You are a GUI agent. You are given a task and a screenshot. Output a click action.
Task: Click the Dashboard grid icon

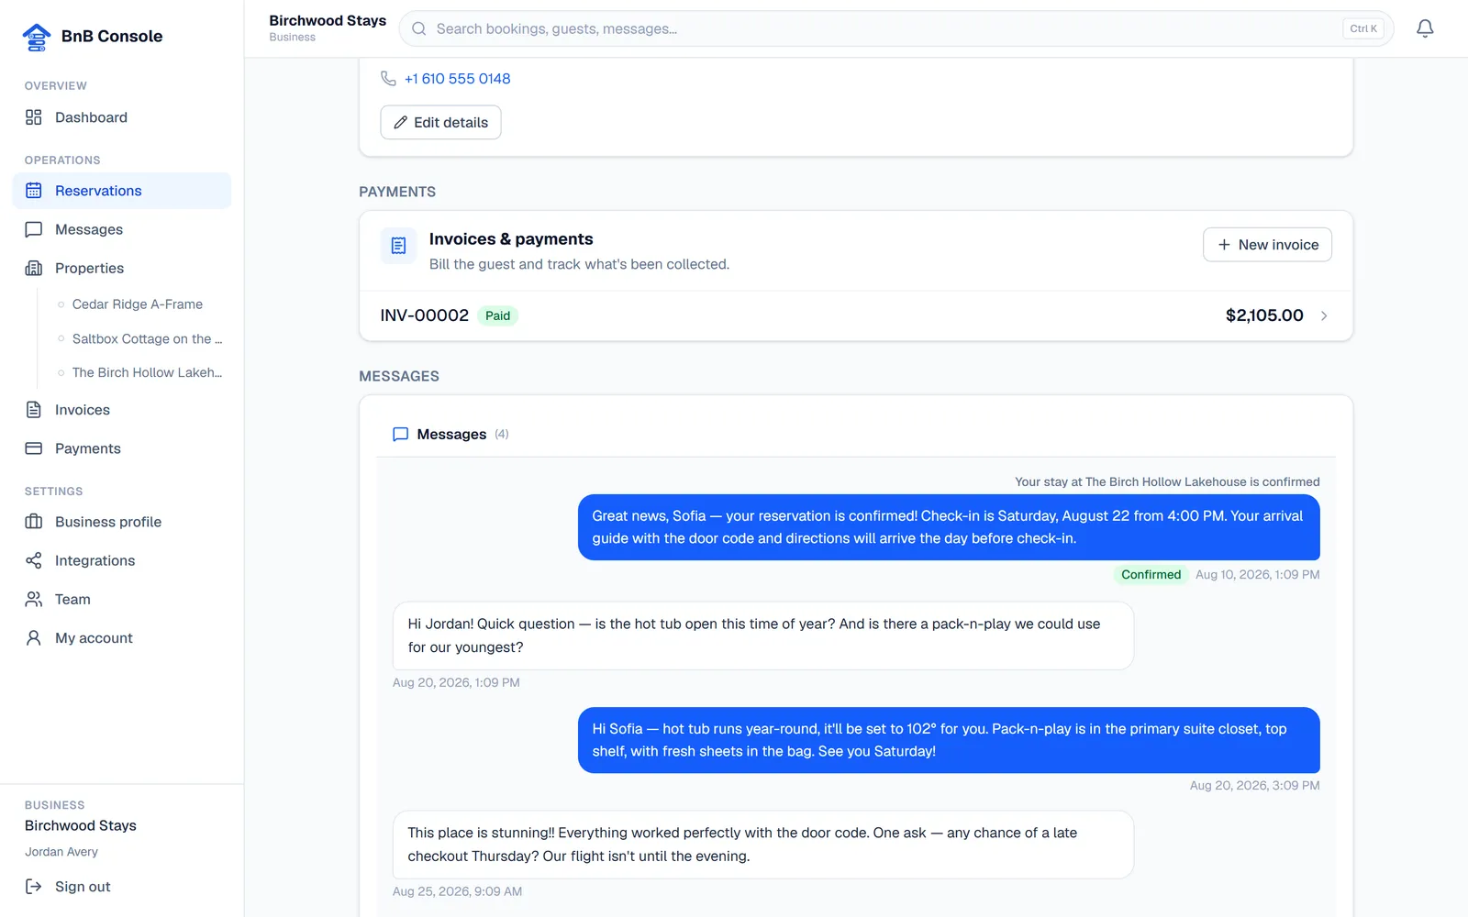click(34, 117)
